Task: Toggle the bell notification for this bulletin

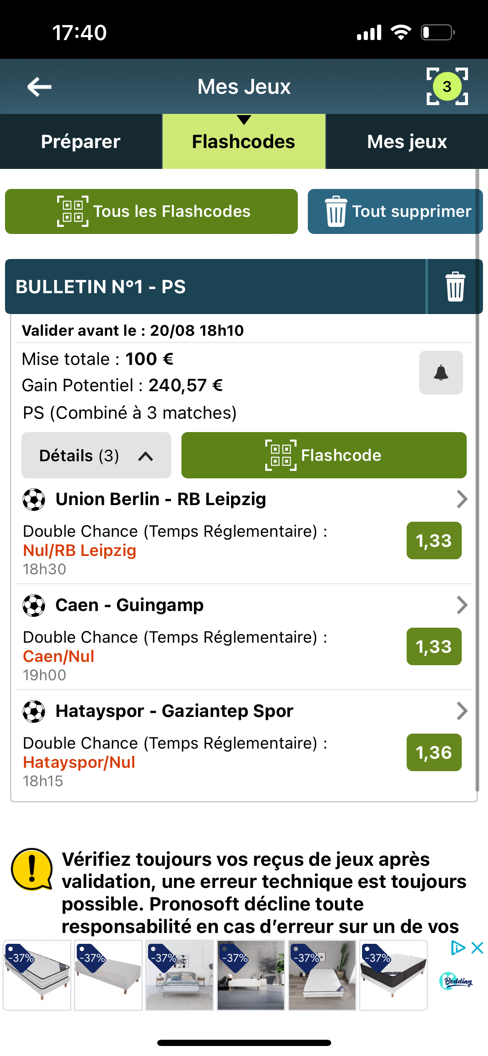Action: tap(441, 372)
